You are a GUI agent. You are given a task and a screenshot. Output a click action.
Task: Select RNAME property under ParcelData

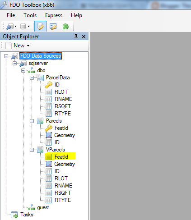(x=63, y=99)
